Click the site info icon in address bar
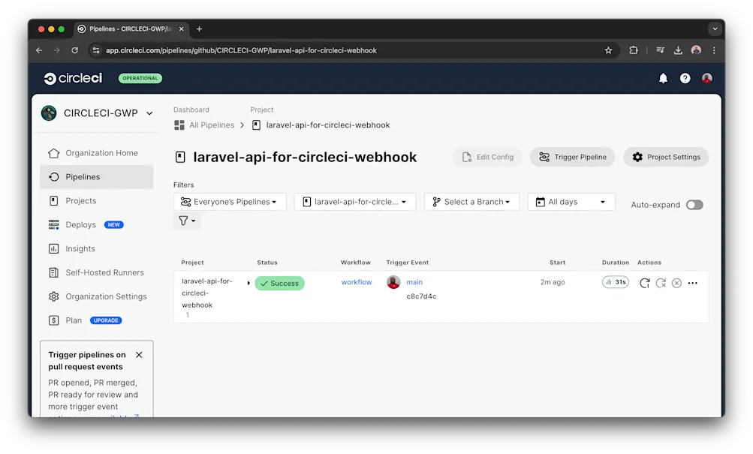The height and width of the screenshot is (454, 753). (96, 50)
